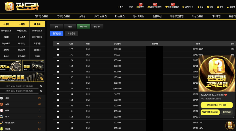The width and height of the screenshot is (236, 131).
Task: Open 쪽지 messages in the top bar
Action: click(x=200, y=7)
